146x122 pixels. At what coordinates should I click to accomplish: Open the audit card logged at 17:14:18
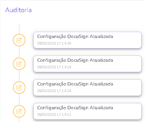(87, 88)
